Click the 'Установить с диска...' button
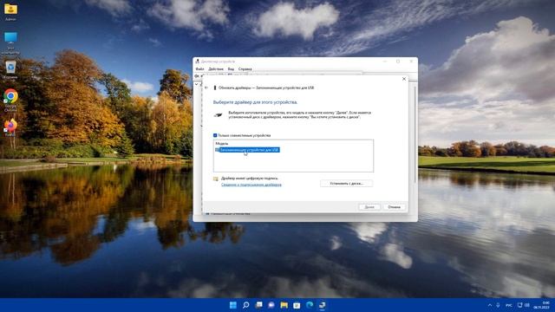Screen dimensions: 555x312 point(347,184)
